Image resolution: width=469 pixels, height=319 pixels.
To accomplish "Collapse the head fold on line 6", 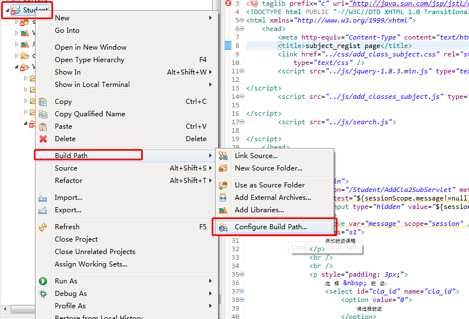I will 242,29.
